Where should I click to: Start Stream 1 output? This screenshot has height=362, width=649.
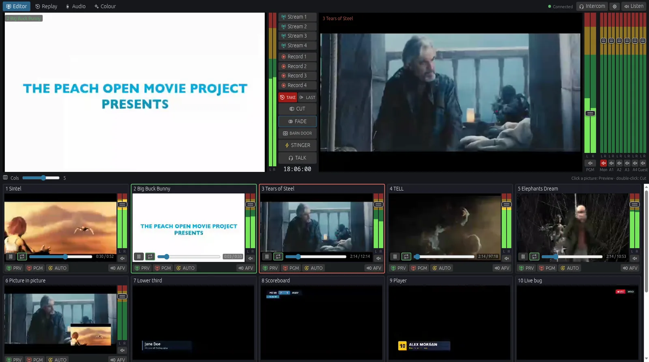pyautogui.click(x=297, y=17)
